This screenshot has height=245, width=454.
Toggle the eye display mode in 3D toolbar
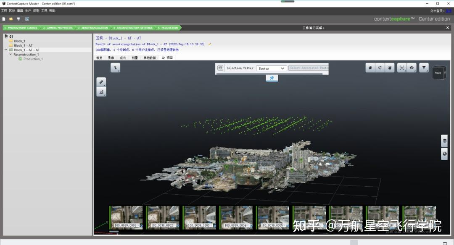coord(412,68)
